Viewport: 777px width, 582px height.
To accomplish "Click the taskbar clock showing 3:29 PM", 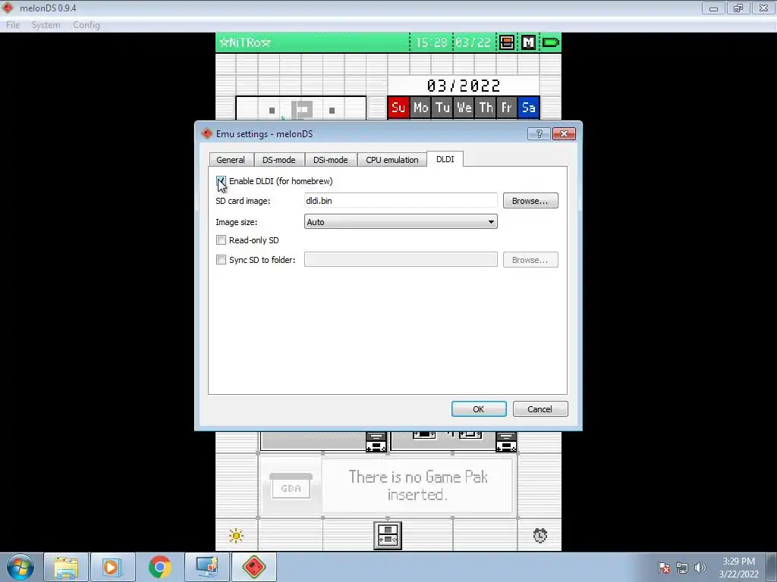I will click(x=738, y=567).
